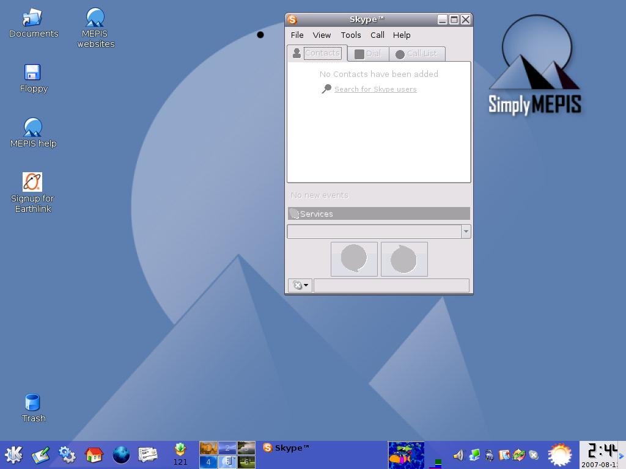Open the Skype status dropdown
This screenshot has width=626, height=469.
pyautogui.click(x=300, y=285)
